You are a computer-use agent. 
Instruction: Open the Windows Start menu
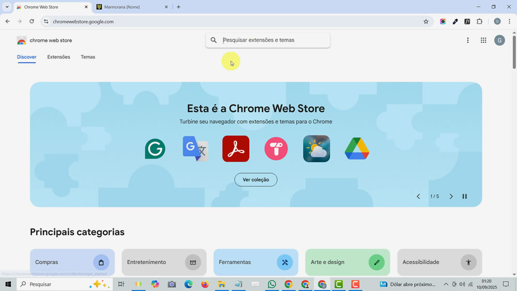pos(8,284)
